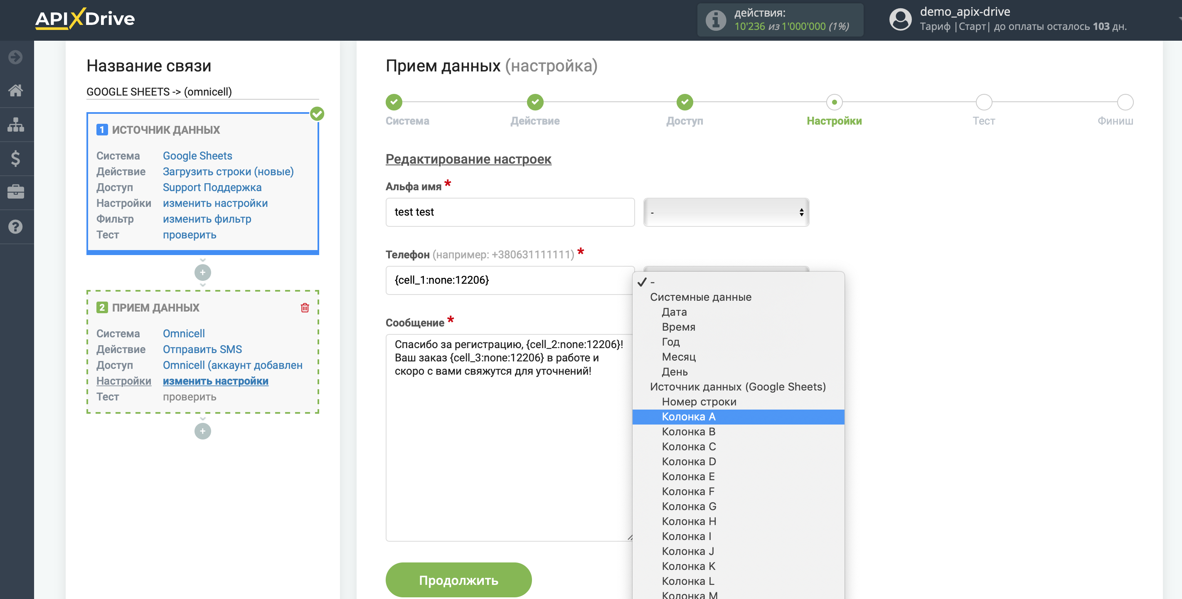1182x599 pixels.
Task: Choose Дата from dropdown list
Action: pyautogui.click(x=738, y=312)
